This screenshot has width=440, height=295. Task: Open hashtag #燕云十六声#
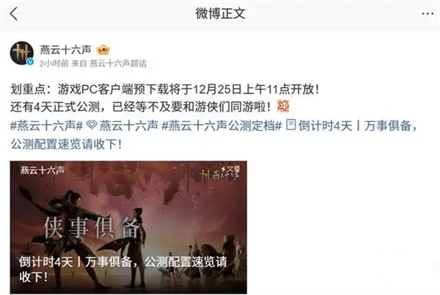point(47,125)
